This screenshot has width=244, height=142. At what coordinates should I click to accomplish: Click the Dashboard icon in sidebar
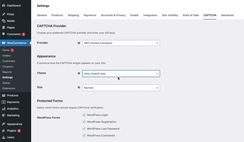click(3, 5)
